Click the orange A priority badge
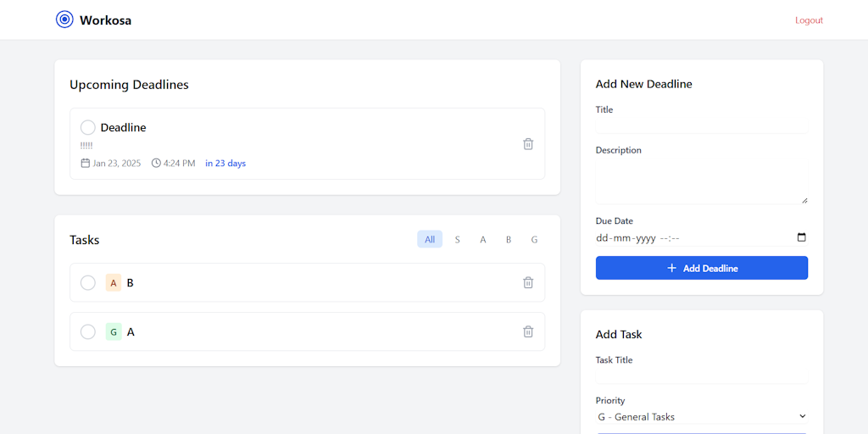 pos(114,283)
